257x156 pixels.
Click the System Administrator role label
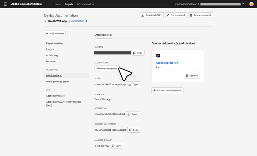pyautogui.click(x=185, y=4)
